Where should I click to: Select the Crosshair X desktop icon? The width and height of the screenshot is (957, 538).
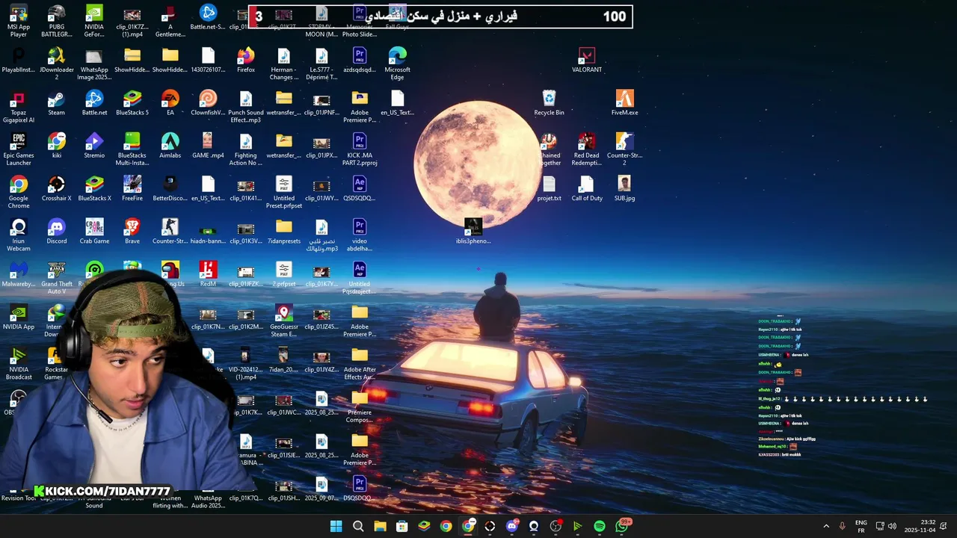tap(56, 188)
